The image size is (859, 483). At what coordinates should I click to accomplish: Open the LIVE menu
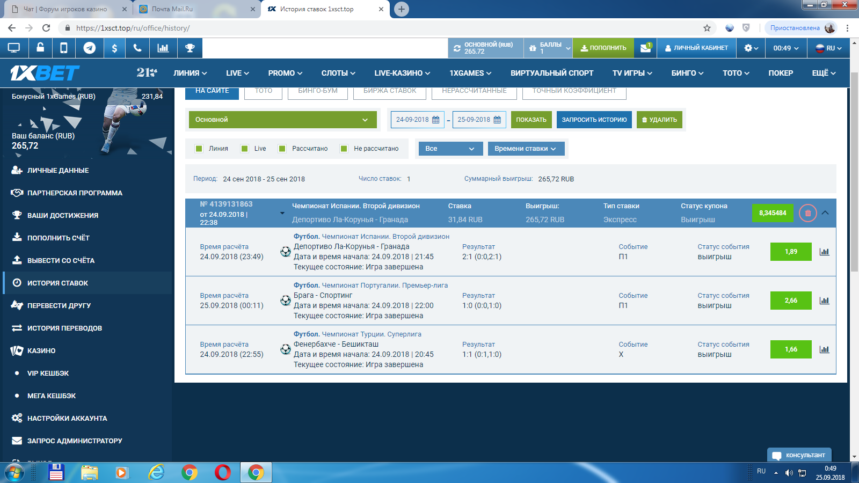coord(237,73)
